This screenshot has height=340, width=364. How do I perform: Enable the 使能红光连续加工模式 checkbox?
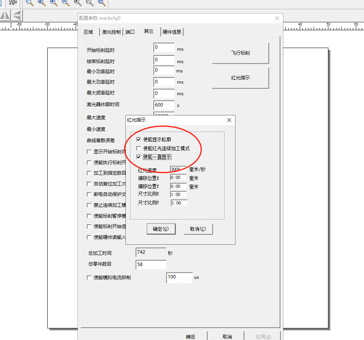tap(139, 148)
